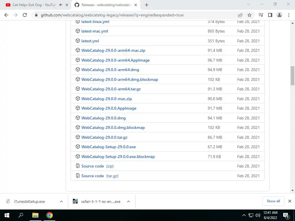Select the 865 Bytes size text
This screenshot has height=221, width=295.
point(216,31)
